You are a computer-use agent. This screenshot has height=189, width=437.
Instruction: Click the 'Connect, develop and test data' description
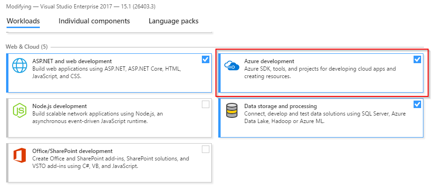[x=325, y=117]
